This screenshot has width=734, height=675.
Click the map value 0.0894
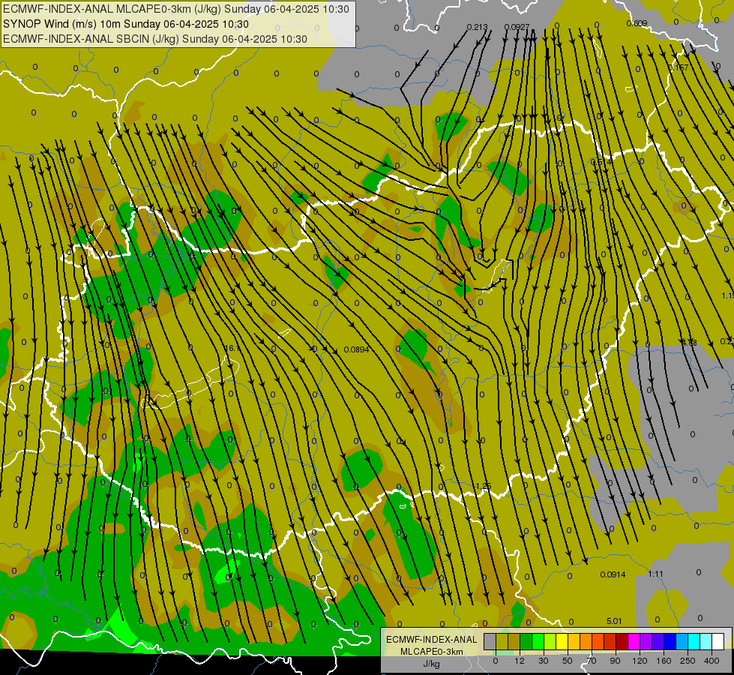click(356, 349)
